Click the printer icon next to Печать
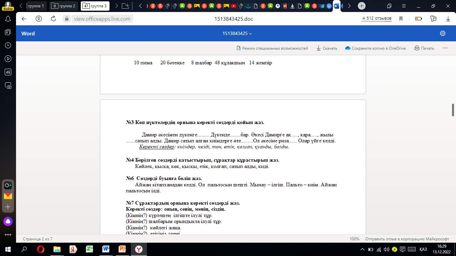This screenshot has height=256, width=456. tap(417, 48)
